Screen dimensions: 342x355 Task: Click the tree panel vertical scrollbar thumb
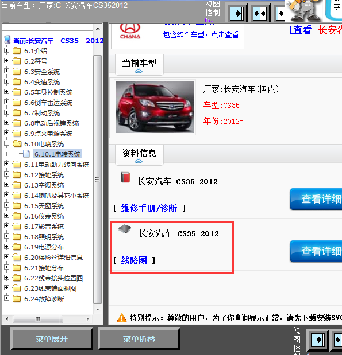98,180
